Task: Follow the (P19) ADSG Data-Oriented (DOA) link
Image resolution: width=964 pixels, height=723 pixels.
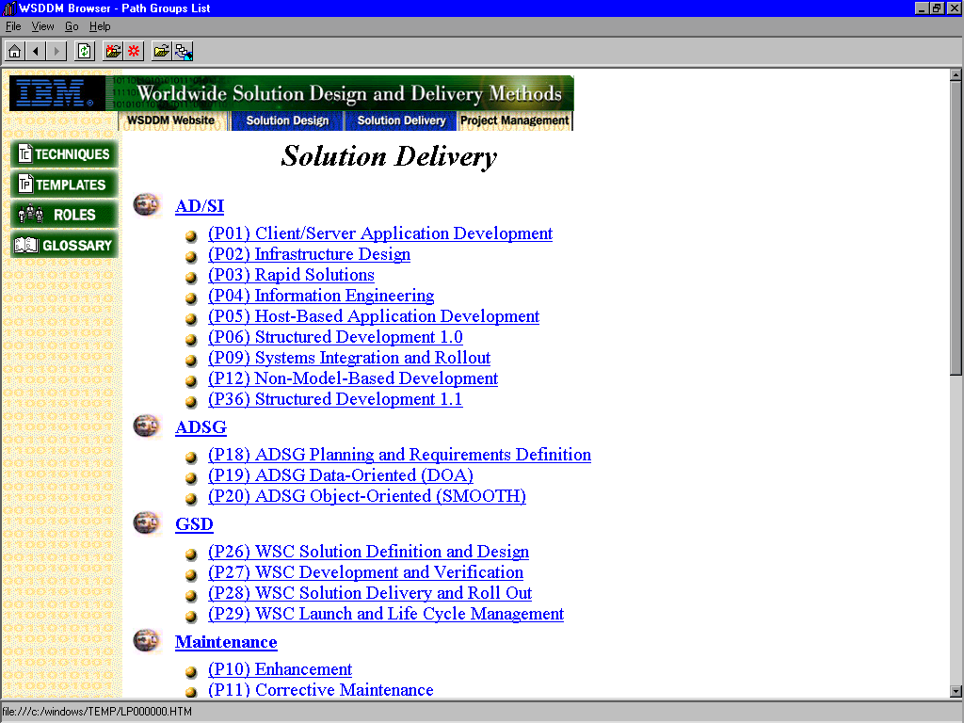Action: pyautogui.click(x=340, y=475)
